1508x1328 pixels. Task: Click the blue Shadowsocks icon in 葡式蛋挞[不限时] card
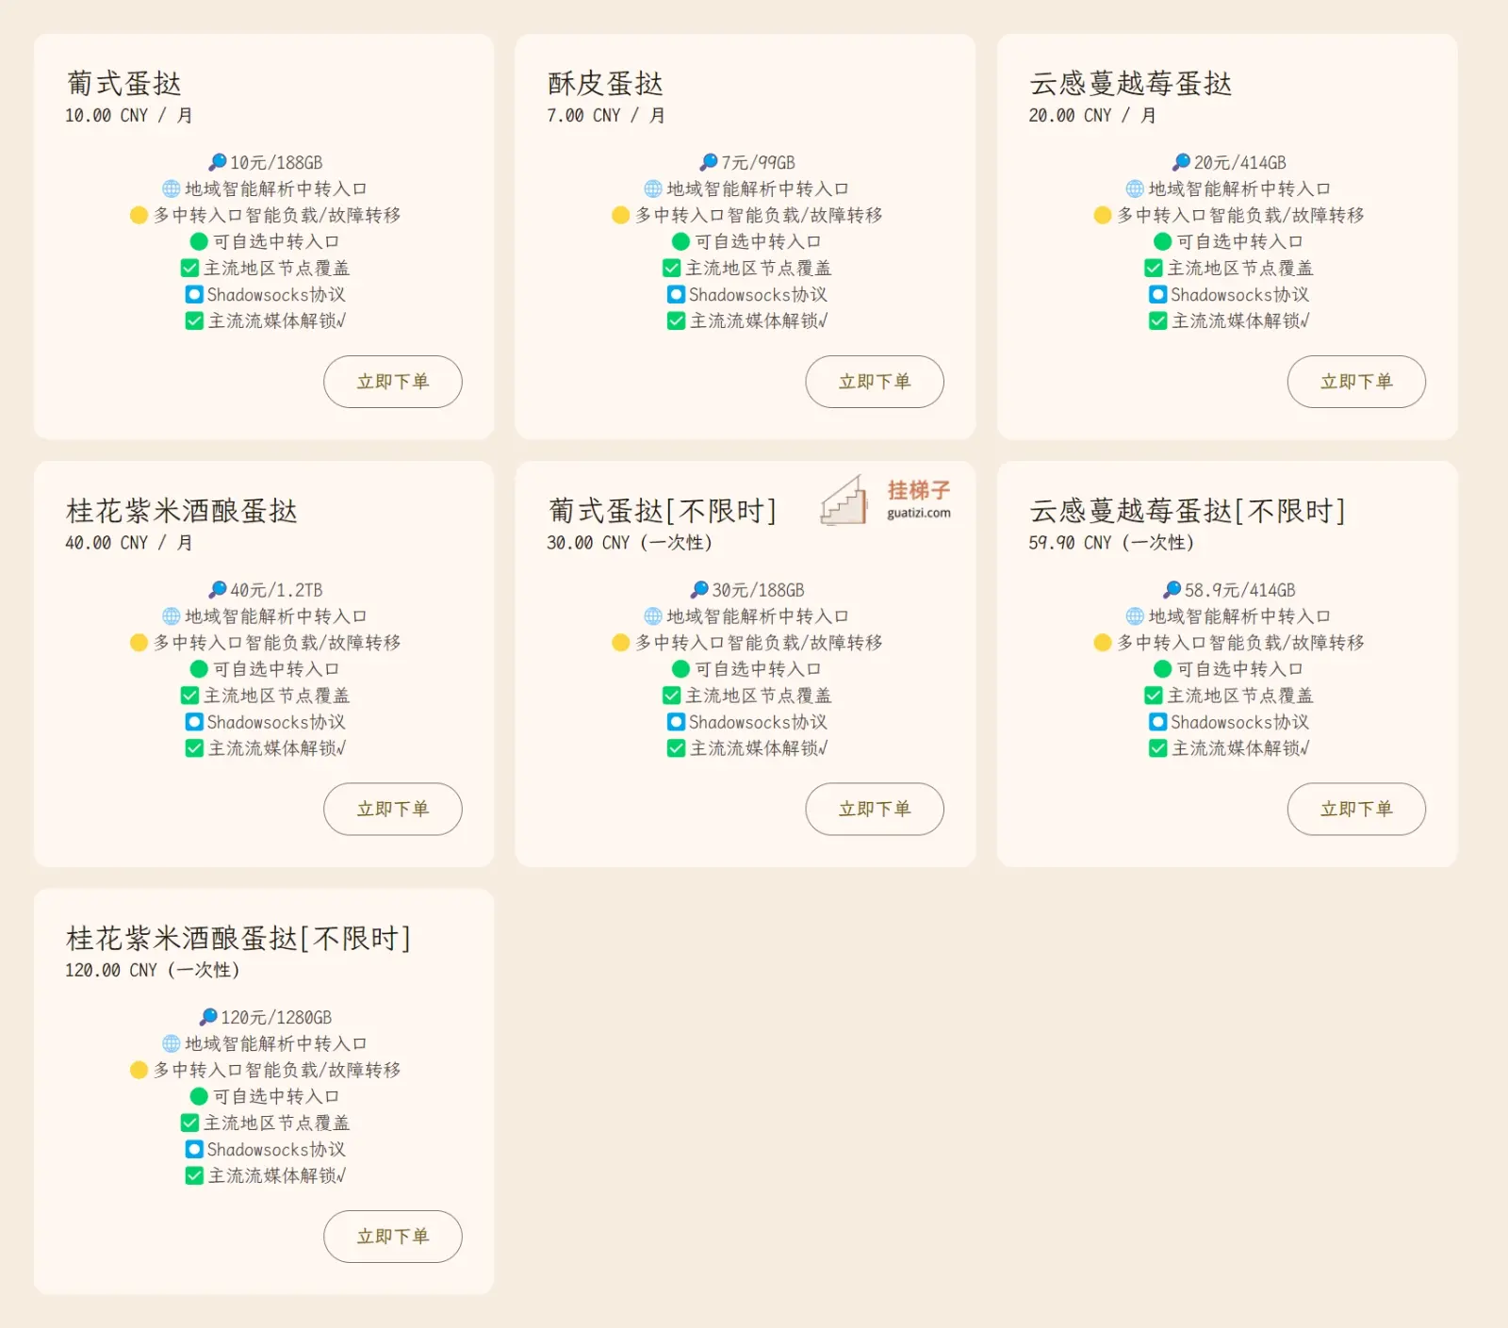(676, 722)
